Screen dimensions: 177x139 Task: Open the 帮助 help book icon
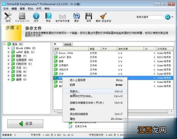pos(48,16)
